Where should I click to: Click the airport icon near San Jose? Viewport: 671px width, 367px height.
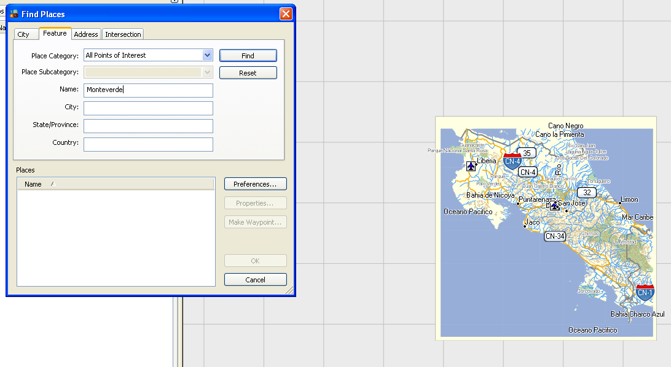click(553, 207)
